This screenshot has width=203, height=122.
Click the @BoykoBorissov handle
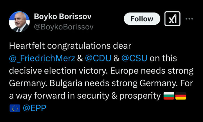point(64,27)
